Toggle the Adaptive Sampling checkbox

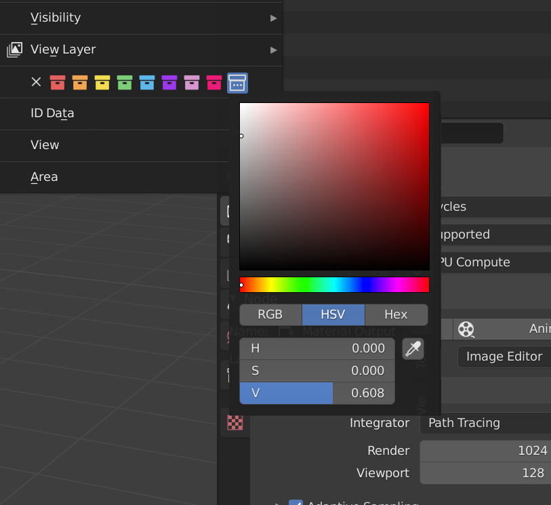[x=295, y=502]
